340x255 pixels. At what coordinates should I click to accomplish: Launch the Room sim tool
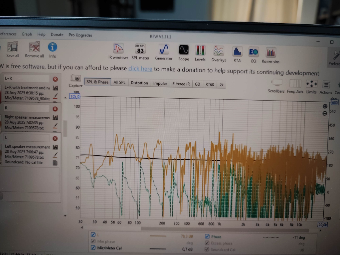point(271,53)
